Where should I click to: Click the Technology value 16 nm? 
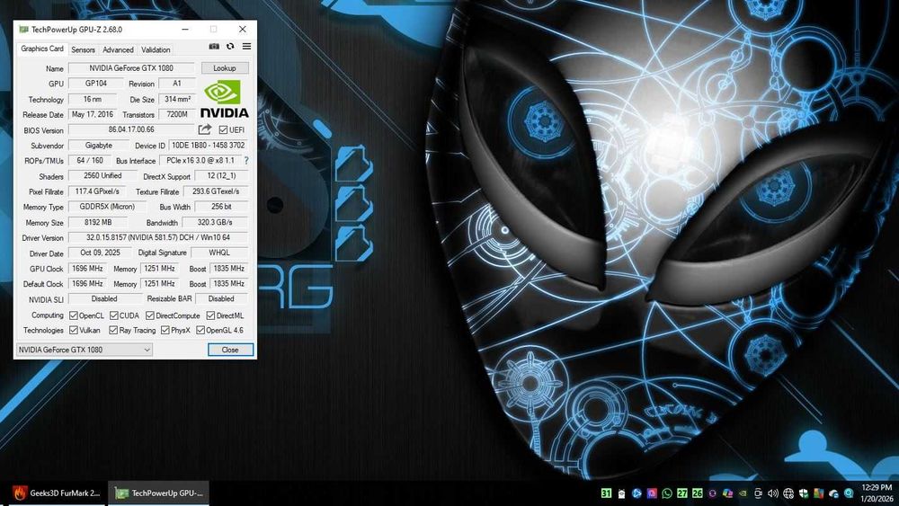pos(93,99)
